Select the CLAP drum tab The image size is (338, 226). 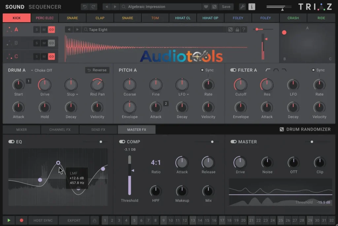pyautogui.click(x=100, y=18)
